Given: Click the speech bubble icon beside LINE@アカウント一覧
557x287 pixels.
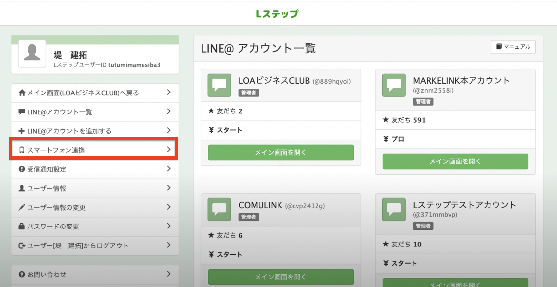Looking at the screenshot, I should (22, 112).
